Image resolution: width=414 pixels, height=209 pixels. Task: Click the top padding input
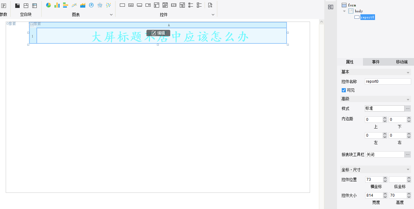(x=374, y=120)
